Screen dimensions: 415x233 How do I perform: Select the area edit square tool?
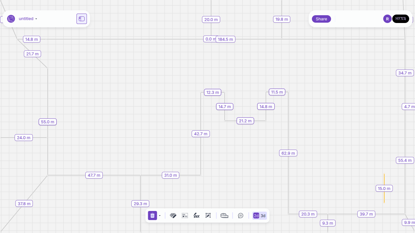tap(208, 216)
